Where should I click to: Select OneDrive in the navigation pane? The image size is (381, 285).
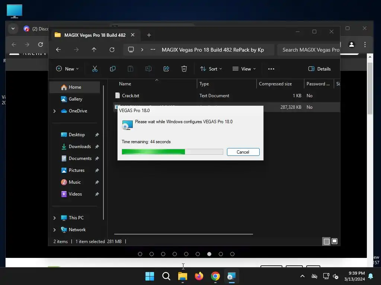click(78, 111)
